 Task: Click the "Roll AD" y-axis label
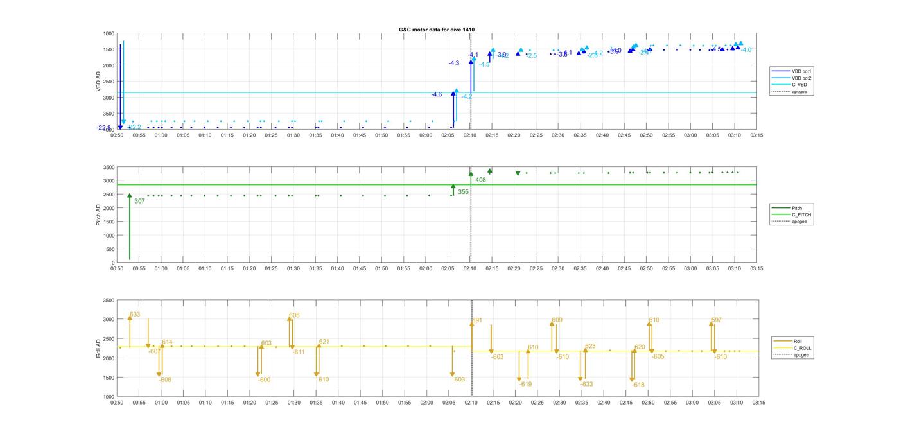(x=99, y=348)
